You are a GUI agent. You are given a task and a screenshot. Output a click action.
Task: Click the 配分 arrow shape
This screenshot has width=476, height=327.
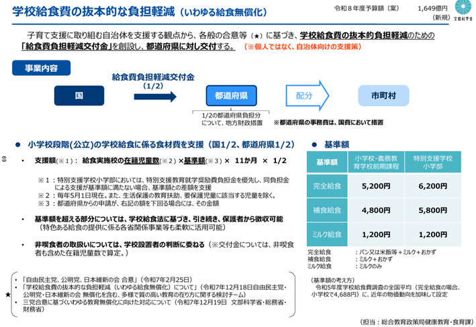pos(304,96)
